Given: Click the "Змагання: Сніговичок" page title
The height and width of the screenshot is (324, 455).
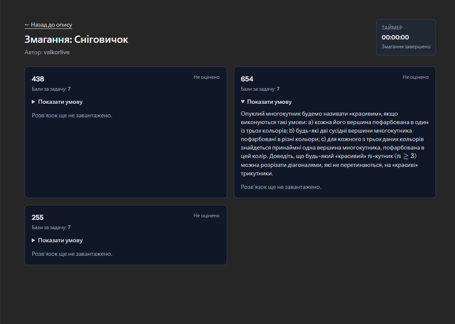Looking at the screenshot, I should tap(76, 39).
